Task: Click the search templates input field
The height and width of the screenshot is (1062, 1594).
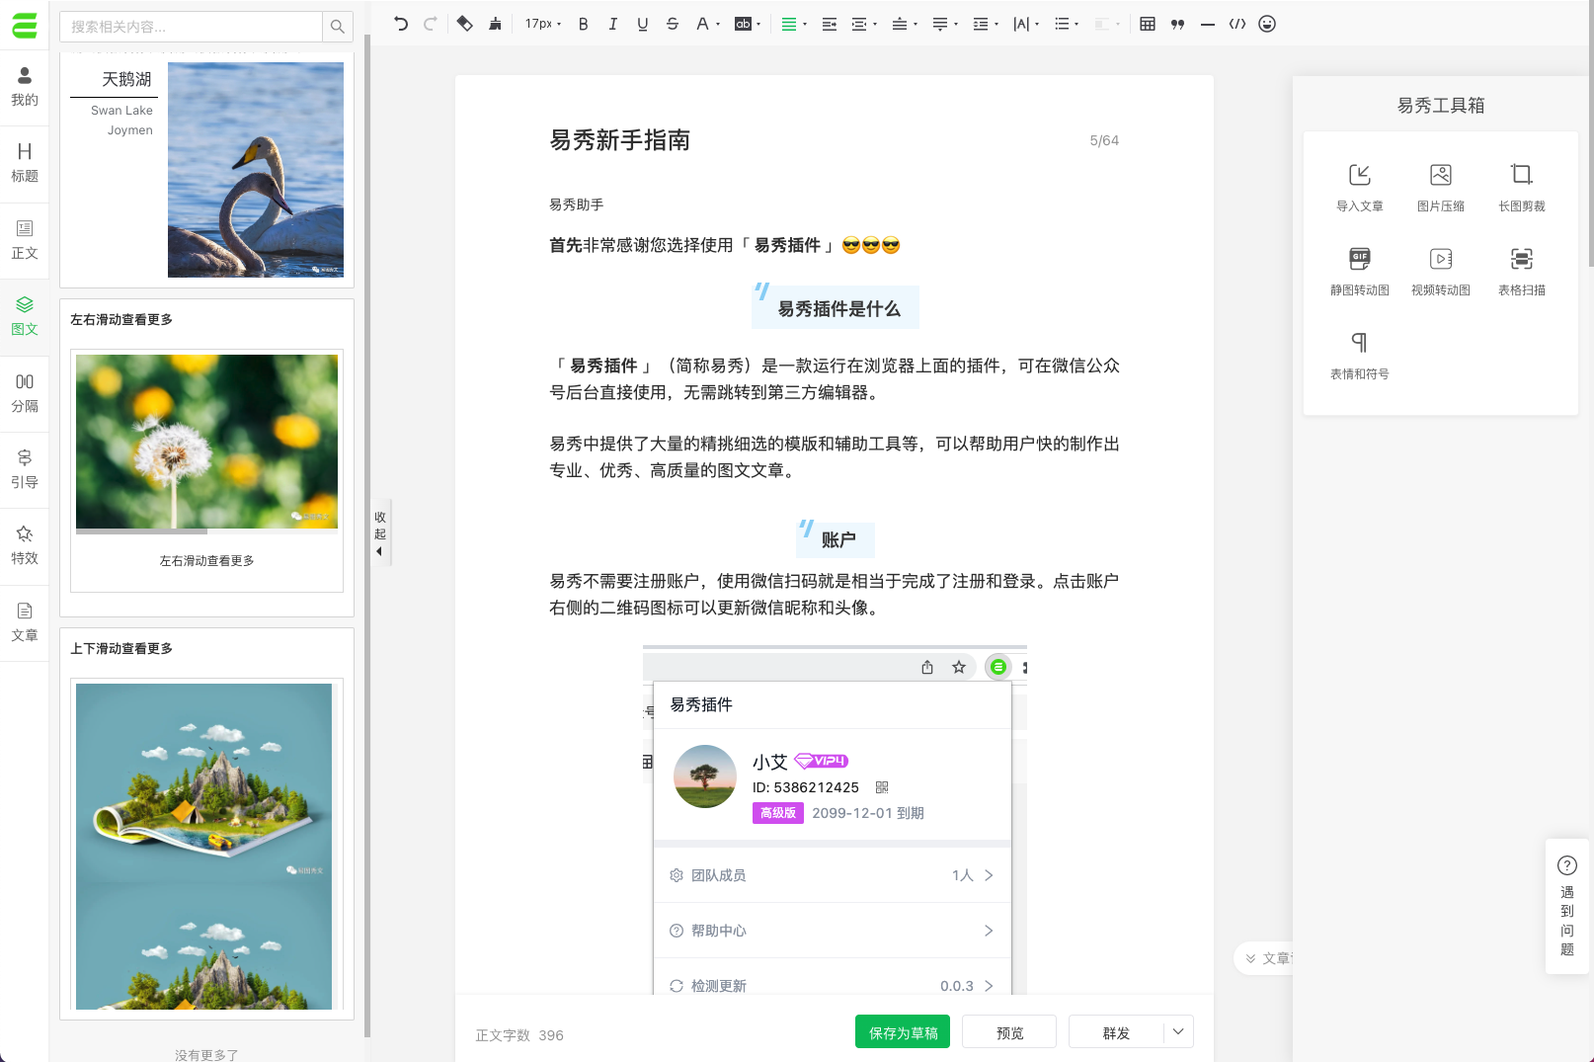Action: tap(192, 27)
